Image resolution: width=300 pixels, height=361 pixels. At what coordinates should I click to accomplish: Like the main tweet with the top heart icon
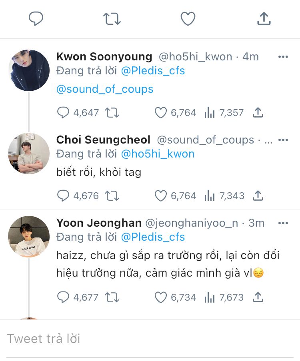(188, 18)
